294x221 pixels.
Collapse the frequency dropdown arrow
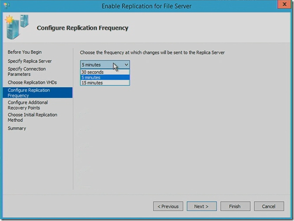(126, 65)
